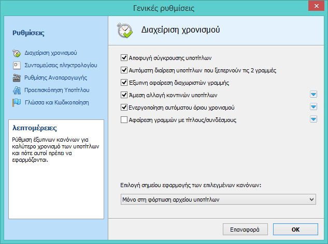Expand options for Άμεση αλλαγή κοντινών υποτίτλων
Viewport: 328px width, 244px height.
[x=313, y=95]
